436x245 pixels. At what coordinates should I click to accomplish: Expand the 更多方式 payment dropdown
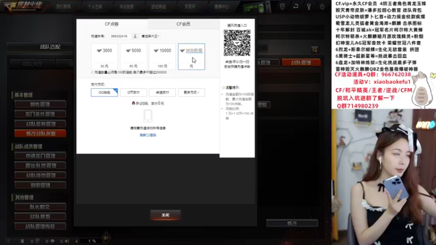191,92
